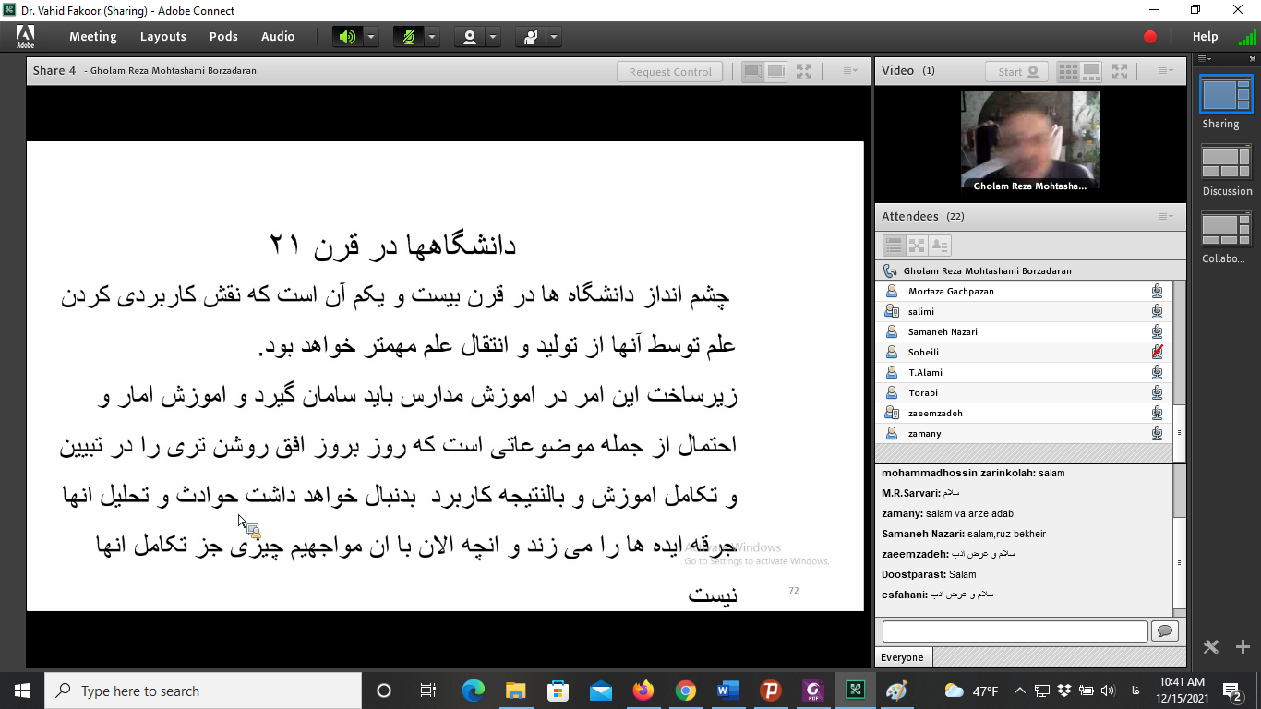The image size is (1261, 709).
Task: Click the Request Control button
Action: [669, 71]
